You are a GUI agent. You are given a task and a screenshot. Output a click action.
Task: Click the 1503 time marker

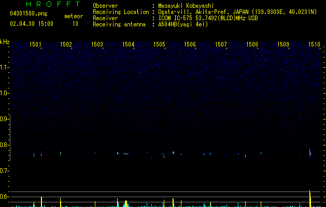click(97, 45)
